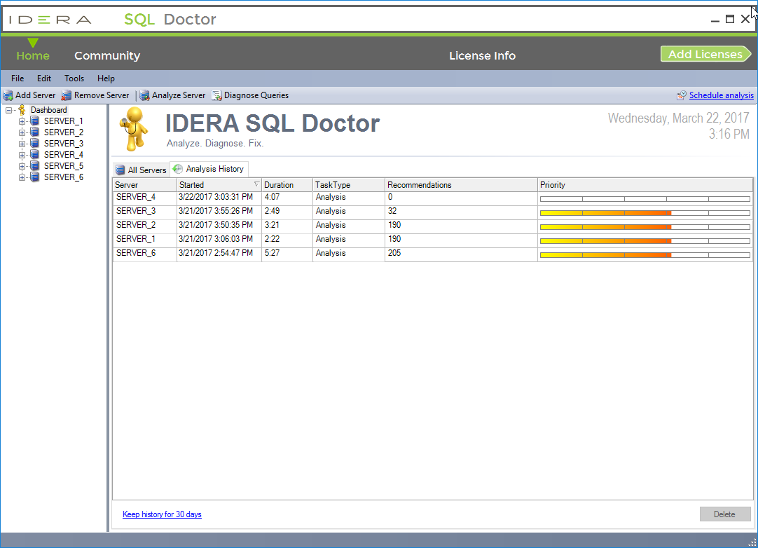Expand the SERVER_4 tree node
Image resolution: width=758 pixels, height=548 pixels.
[22, 155]
